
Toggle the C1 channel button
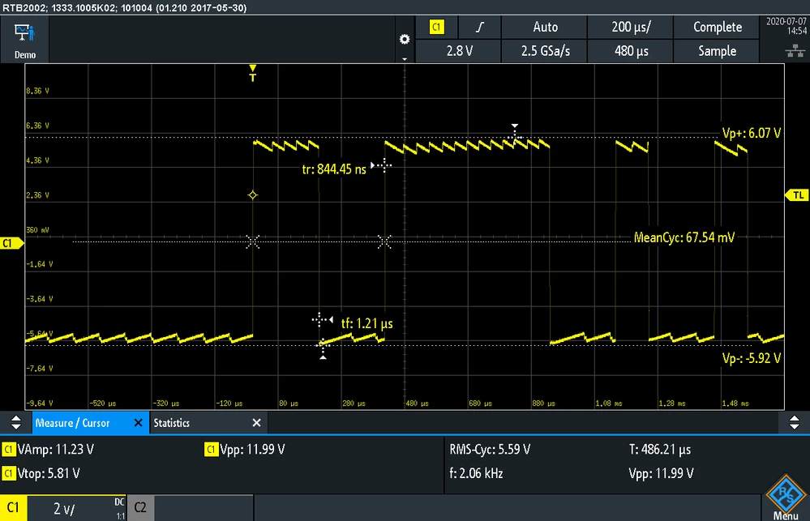[14, 508]
